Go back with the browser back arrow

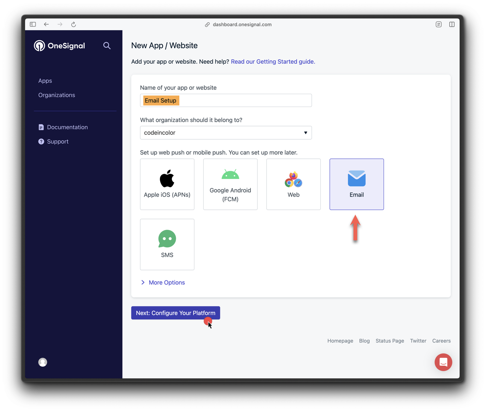point(46,24)
